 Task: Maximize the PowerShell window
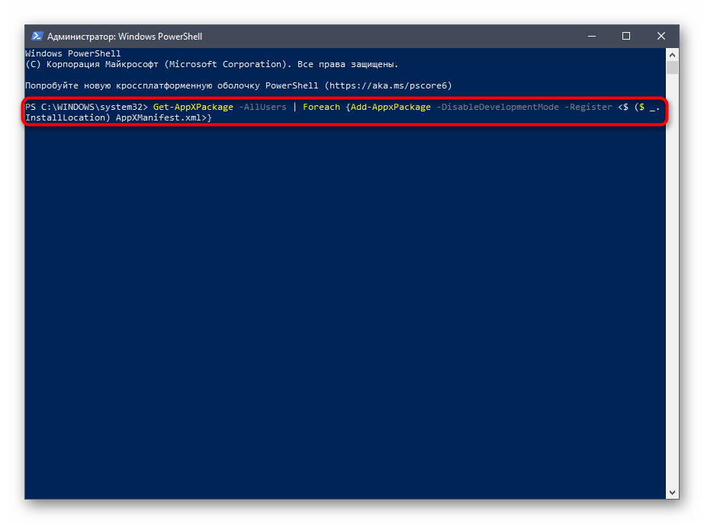pyautogui.click(x=626, y=36)
